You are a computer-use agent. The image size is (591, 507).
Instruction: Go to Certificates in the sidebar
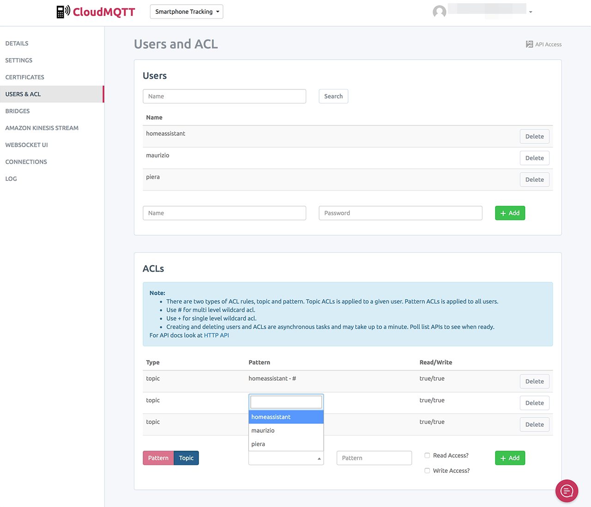tap(25, 77)
